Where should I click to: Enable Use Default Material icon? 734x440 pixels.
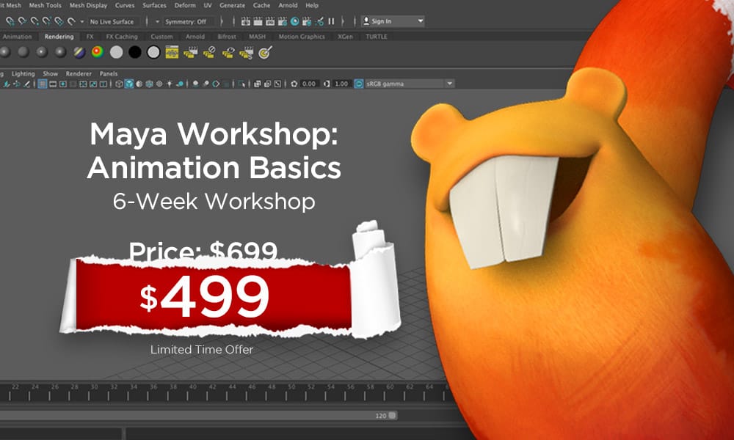(x=139, y=84)
